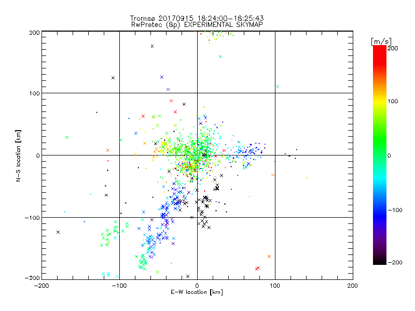The image size is (415, 311).
Task: Click E-W axis tick label 100
Action: (x=275, y=286)
